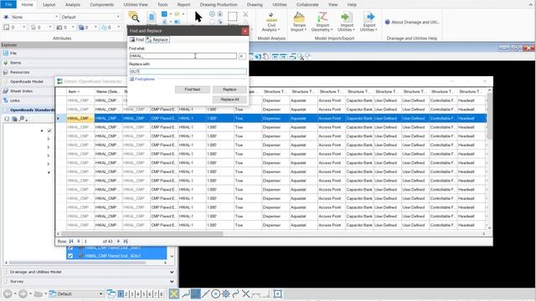Close the Find and Replace dialog
Viewport: 536px width, 301px height.
(x=245, y=31)
